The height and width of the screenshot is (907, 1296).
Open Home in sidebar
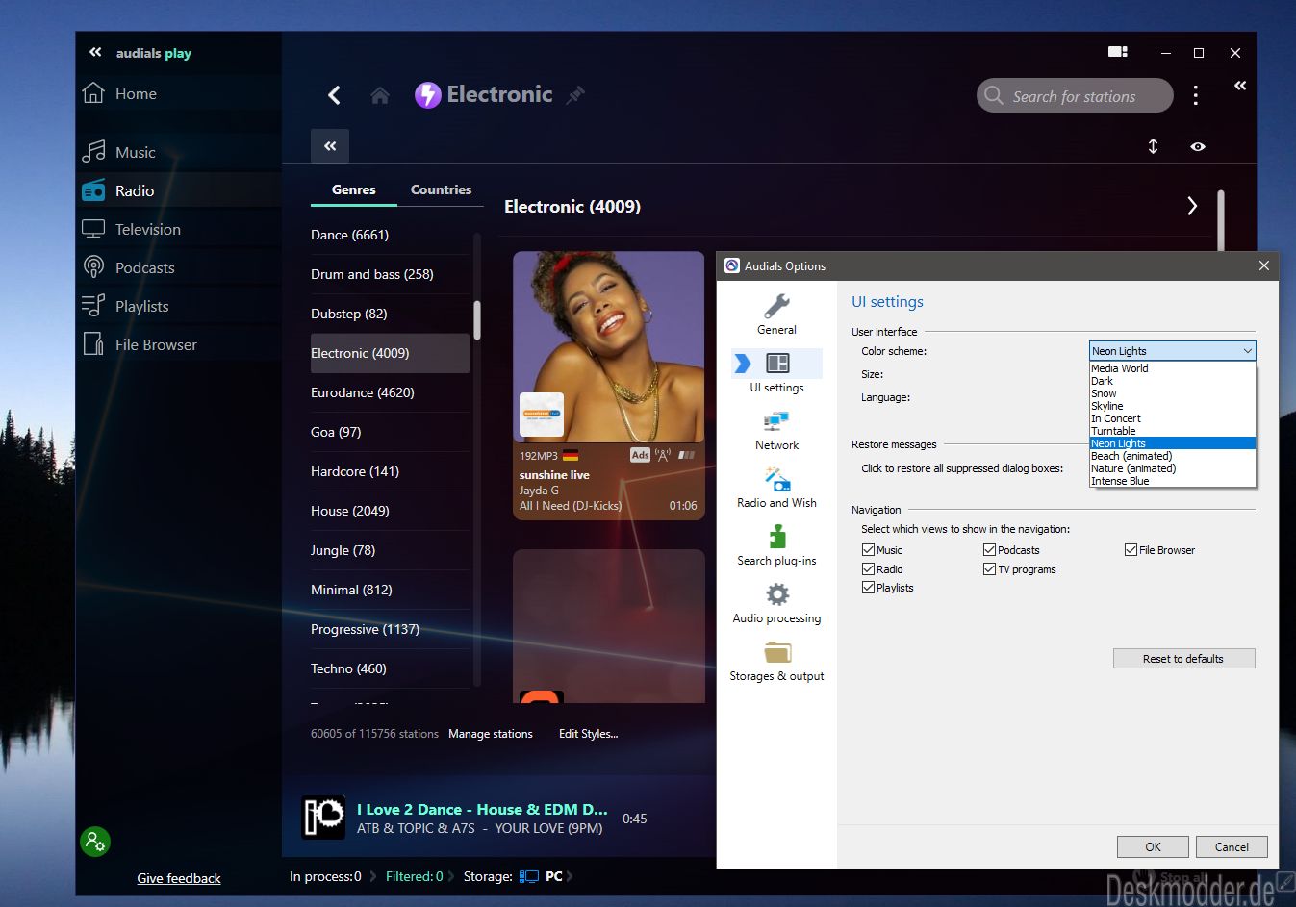136,93
